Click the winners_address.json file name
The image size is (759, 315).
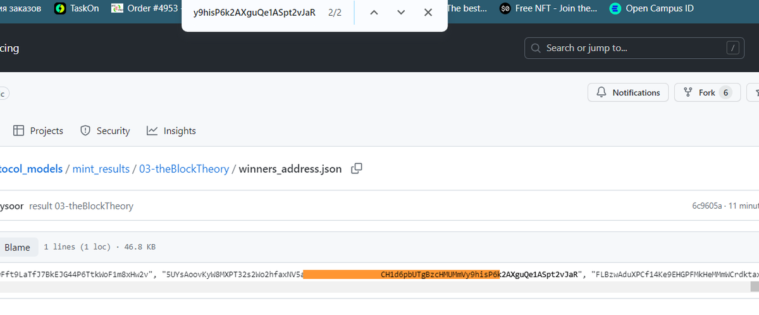point(290,169)
